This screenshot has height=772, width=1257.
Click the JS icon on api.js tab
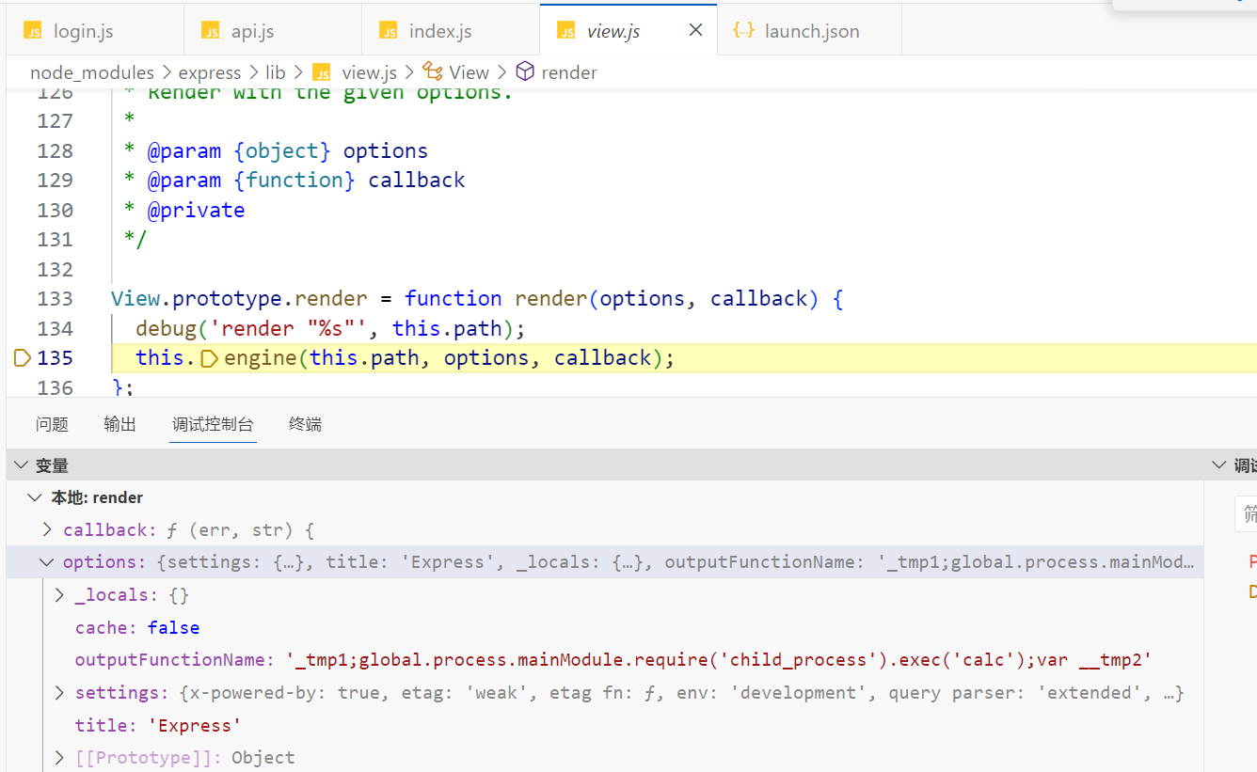(x=211, y=31)
